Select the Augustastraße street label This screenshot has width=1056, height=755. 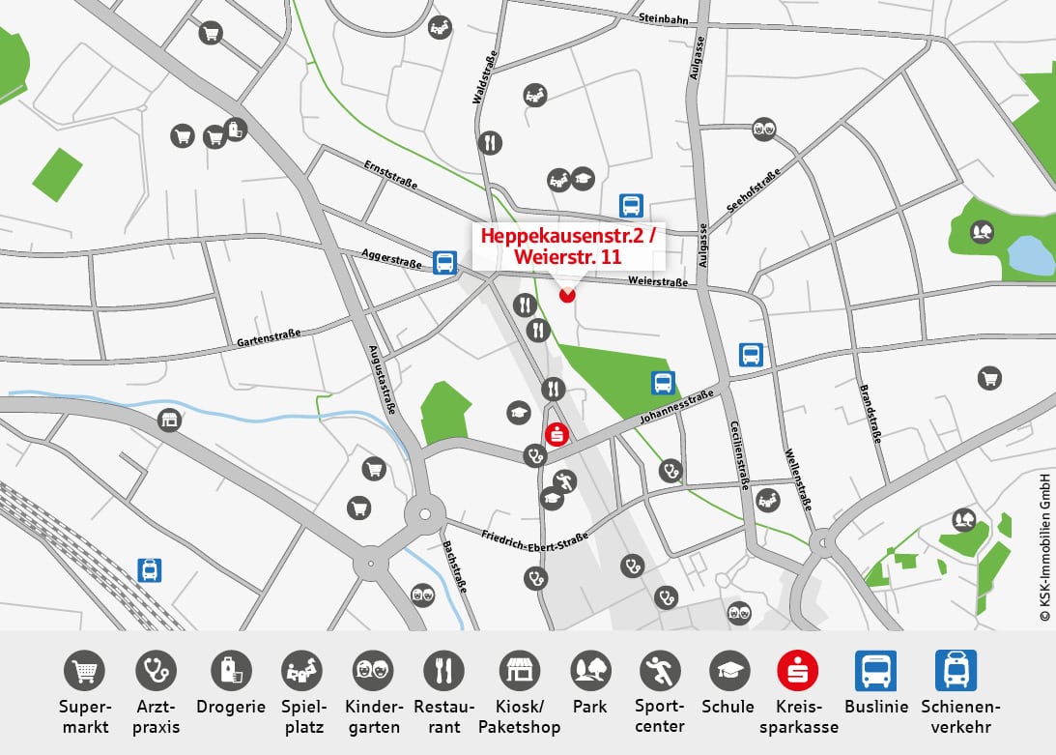click(x=382, y=379)
